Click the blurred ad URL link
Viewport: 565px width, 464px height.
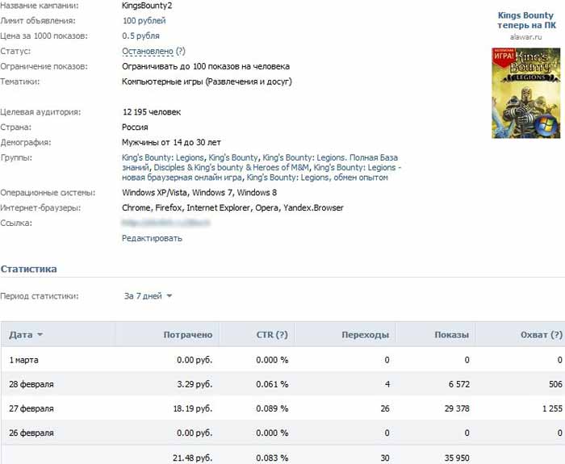click(x=165, y=223)
